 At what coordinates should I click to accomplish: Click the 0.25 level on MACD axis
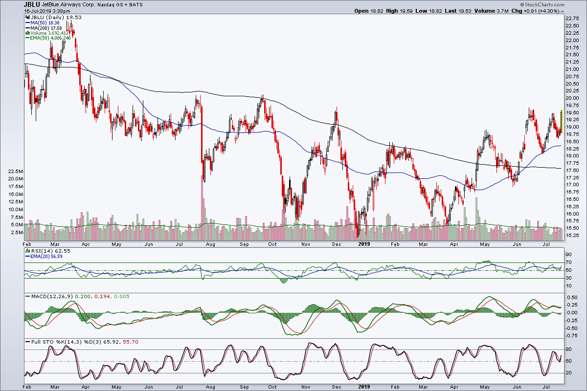(571, 304)
